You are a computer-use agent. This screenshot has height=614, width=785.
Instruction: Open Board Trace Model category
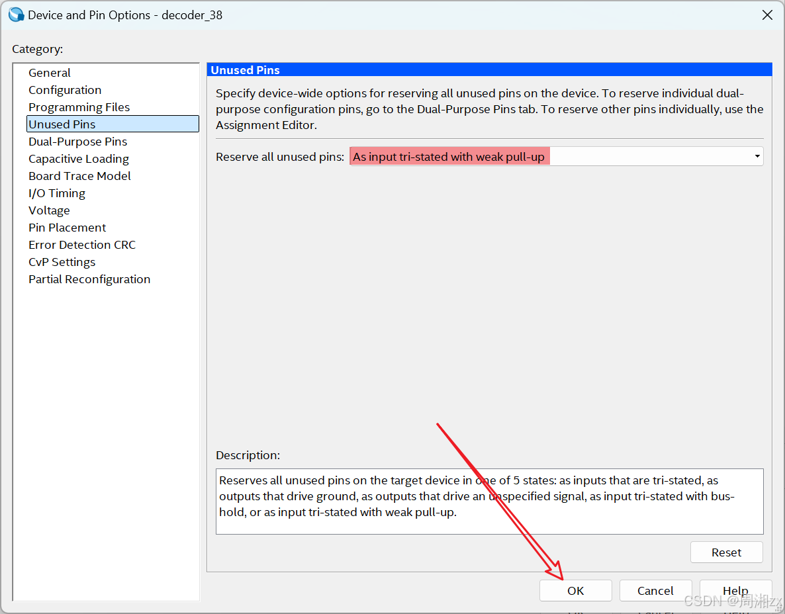pos(79,176)
